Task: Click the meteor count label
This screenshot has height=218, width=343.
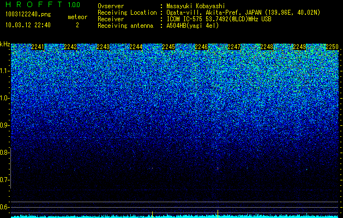Action: point(77,17)
